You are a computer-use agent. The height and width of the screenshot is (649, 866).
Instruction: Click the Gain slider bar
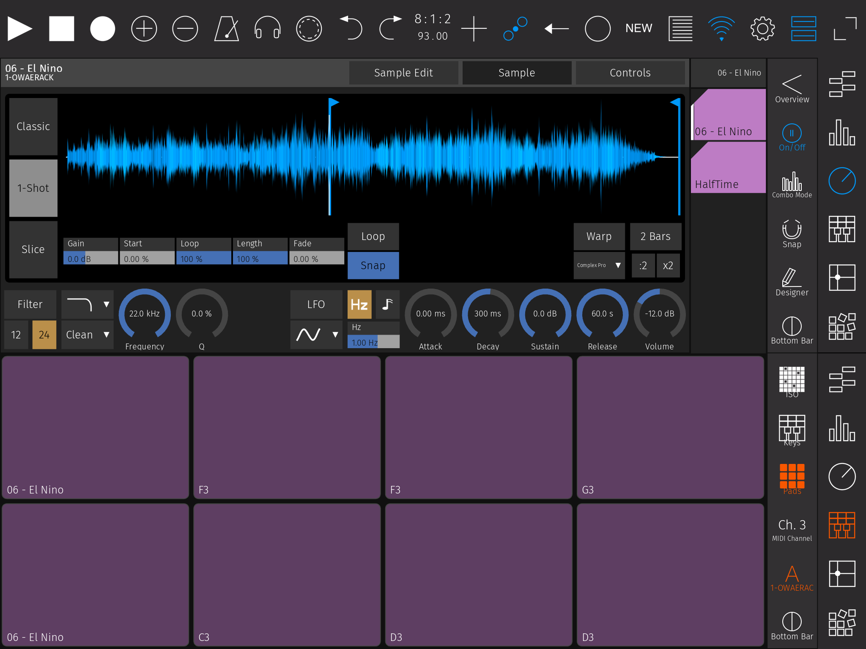click(90, 258)
